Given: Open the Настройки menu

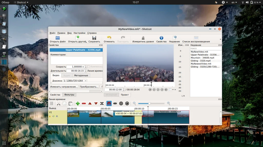Looking at the screenshot, I should coord(79,33).
